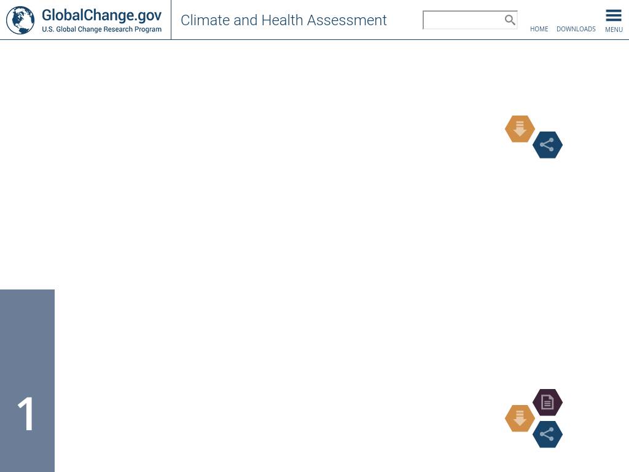Viewport: 629px width, 472px height.
Task: Click the lower orange download hexagon
Action: (x=520, y=419)
